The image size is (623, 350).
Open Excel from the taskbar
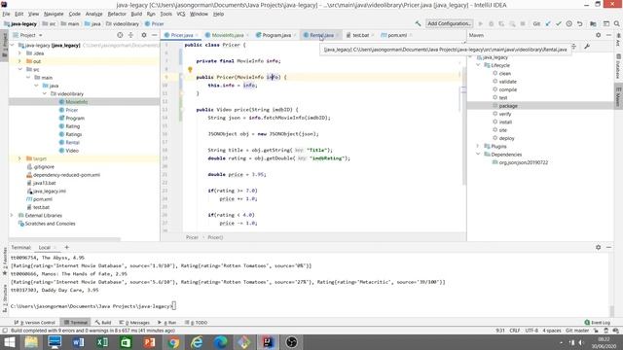102,342
